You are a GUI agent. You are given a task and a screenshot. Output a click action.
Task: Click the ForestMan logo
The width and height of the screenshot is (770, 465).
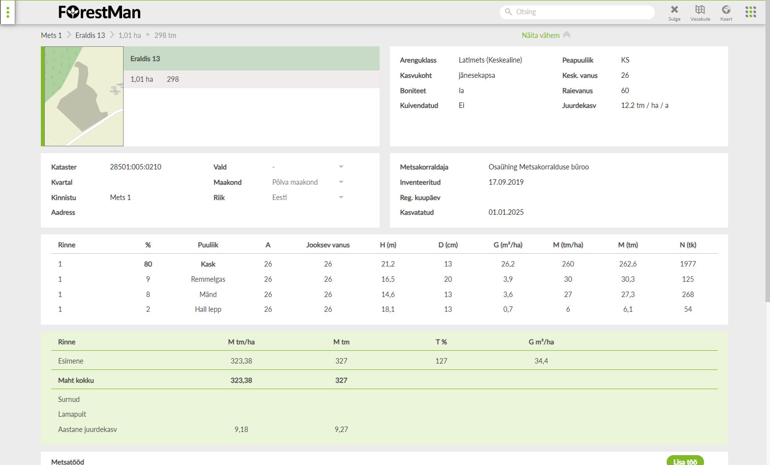(x=99, y=12)
